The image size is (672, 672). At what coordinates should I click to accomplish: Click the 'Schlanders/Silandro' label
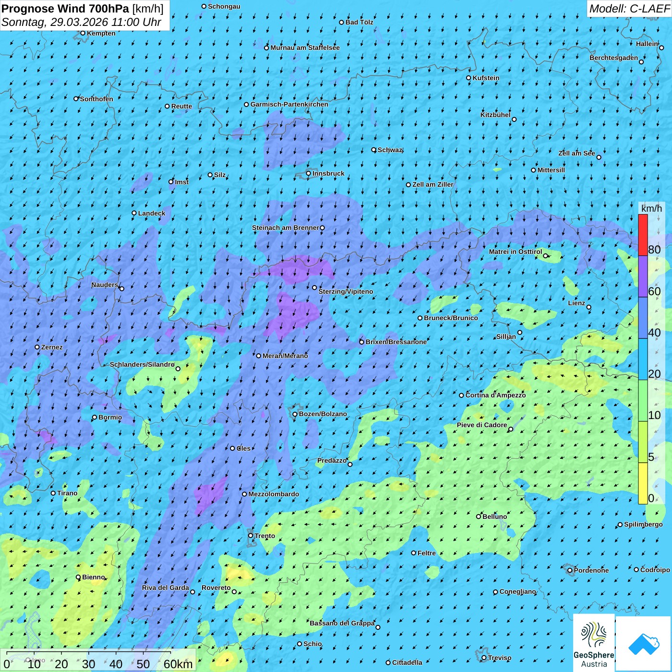point(142,364)
